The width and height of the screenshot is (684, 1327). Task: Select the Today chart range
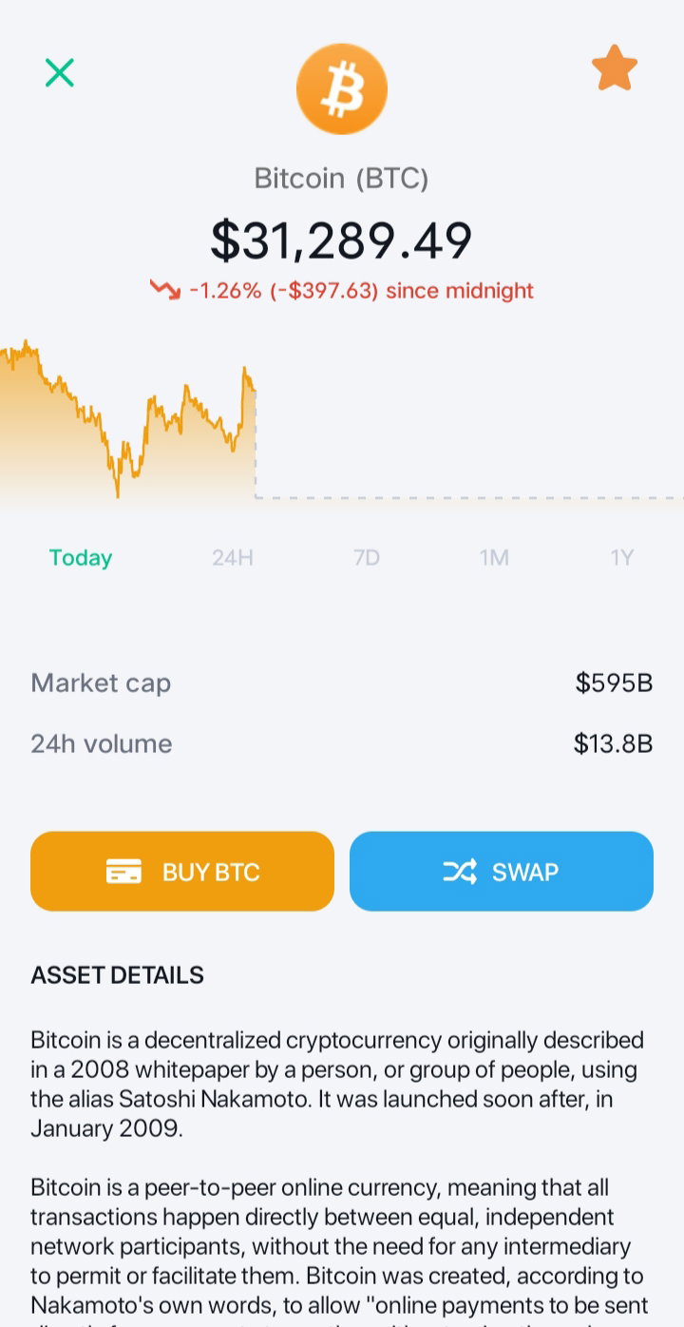81,558
